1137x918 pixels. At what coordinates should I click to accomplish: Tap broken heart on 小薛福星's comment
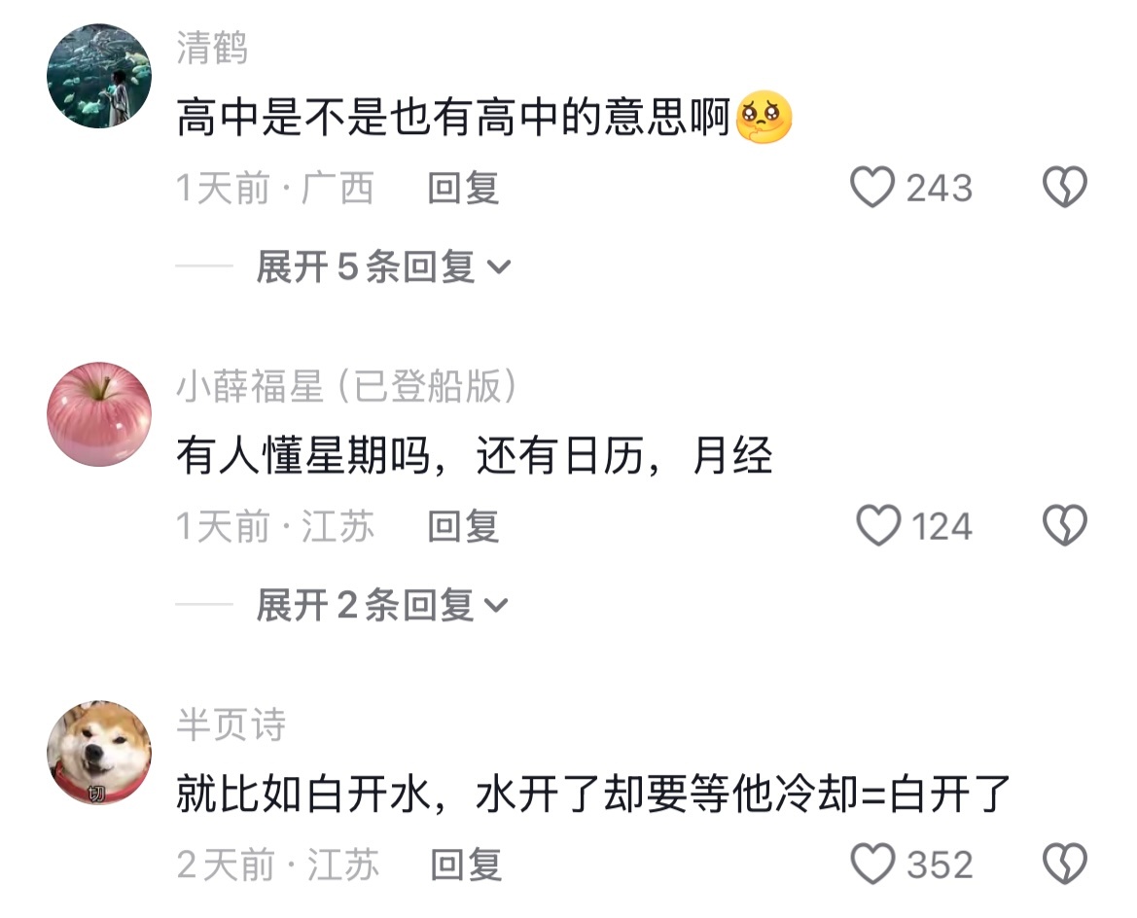coord(1064,526)
